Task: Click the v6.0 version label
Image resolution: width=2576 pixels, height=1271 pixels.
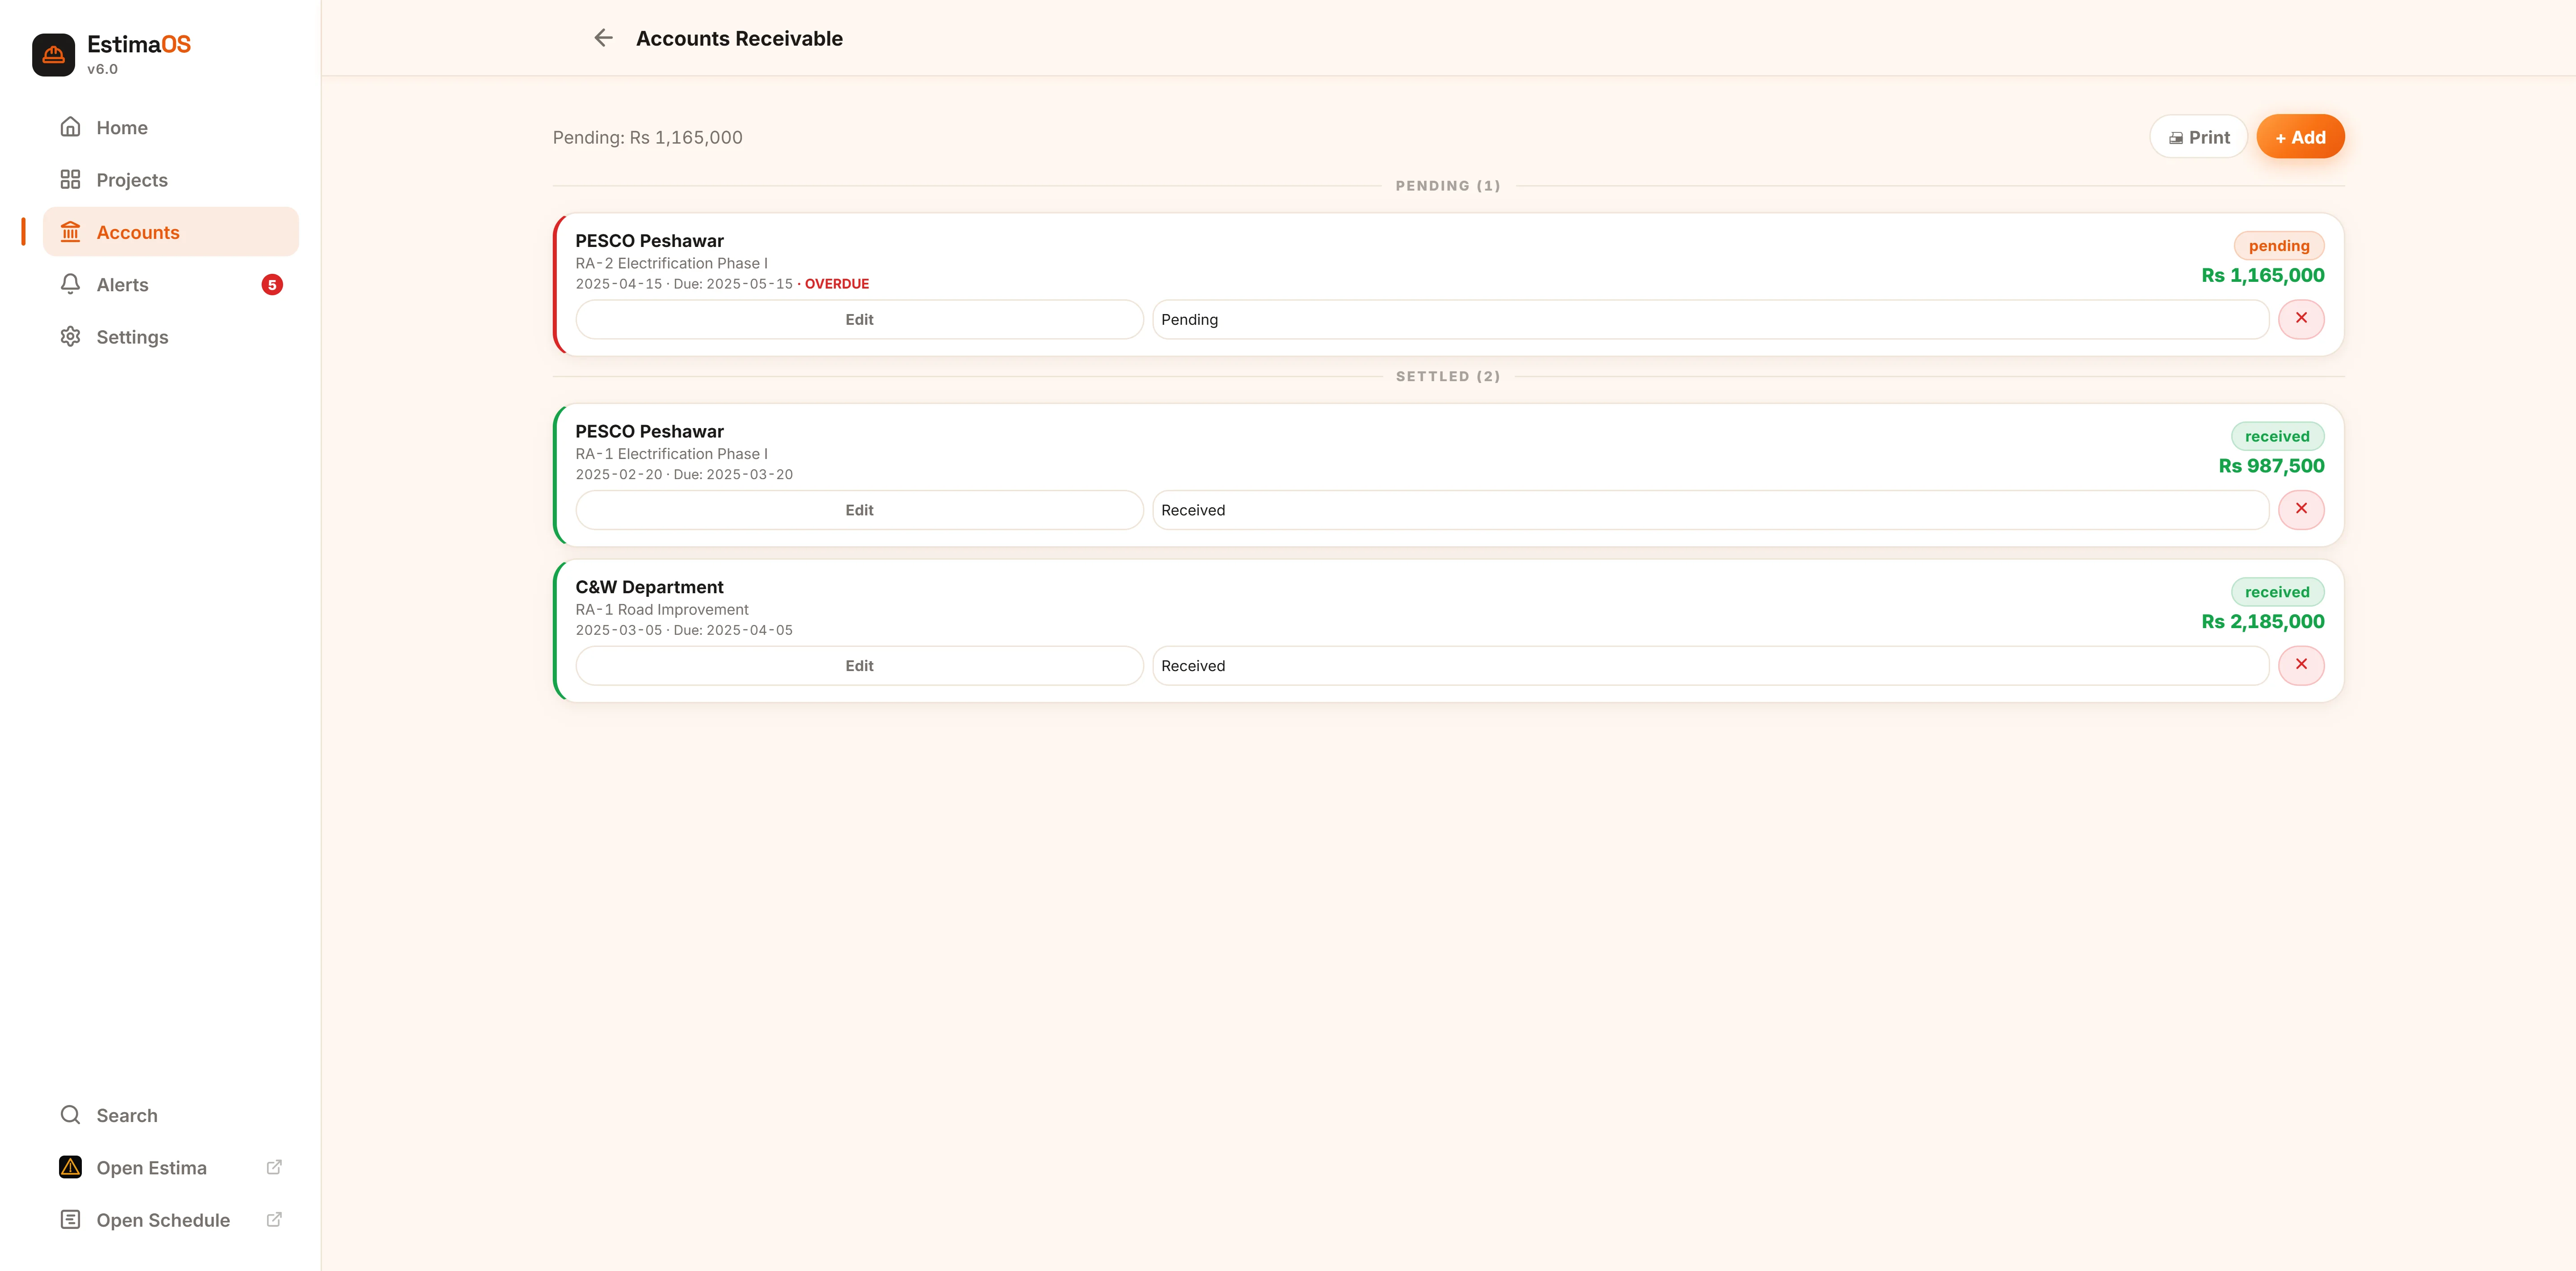Action: coord(102,69)
